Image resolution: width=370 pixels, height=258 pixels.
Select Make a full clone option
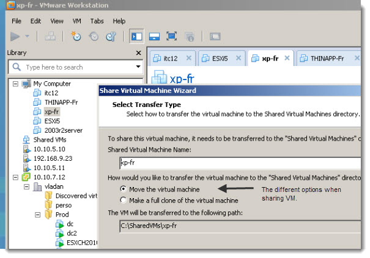pos(179,200)
